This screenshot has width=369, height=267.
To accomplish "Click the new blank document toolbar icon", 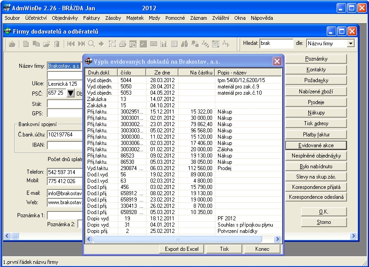I will (x=26, y=44).
